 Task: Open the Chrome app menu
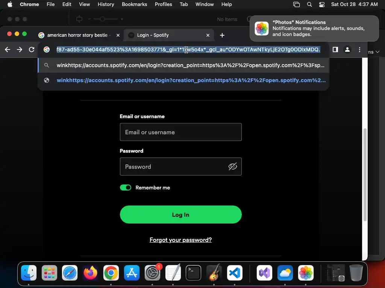click(x=29, y=4)
